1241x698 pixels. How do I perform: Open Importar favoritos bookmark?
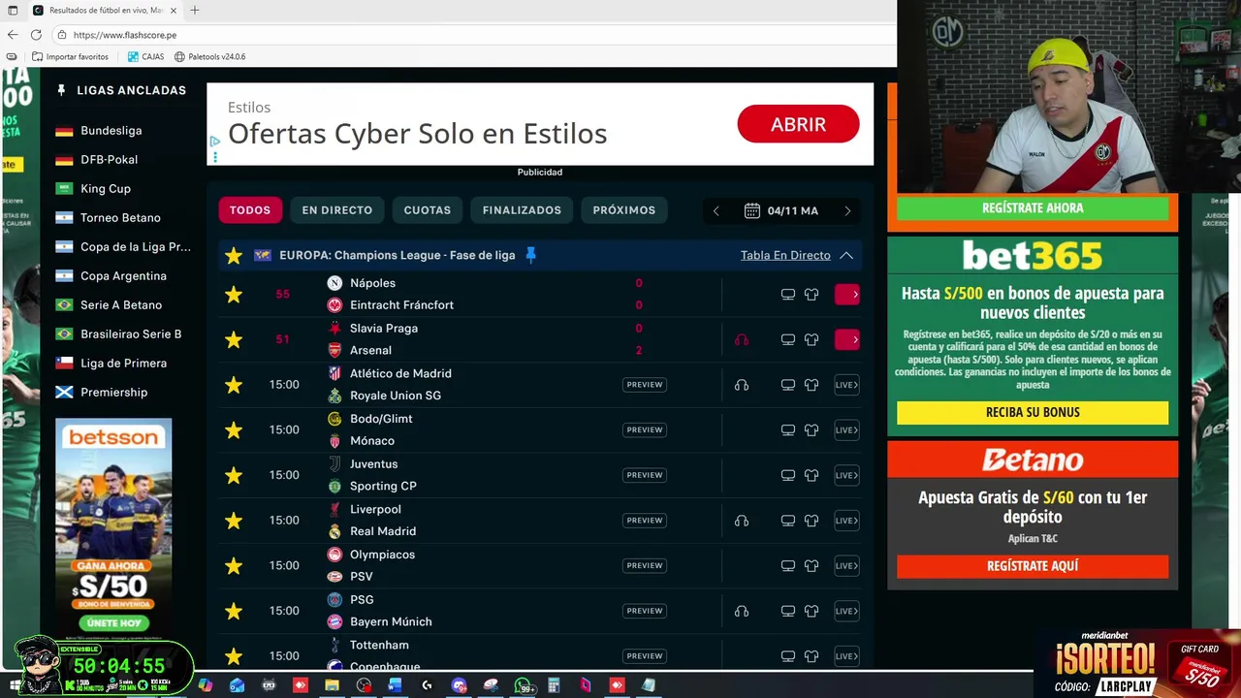(x=70, y=57)
